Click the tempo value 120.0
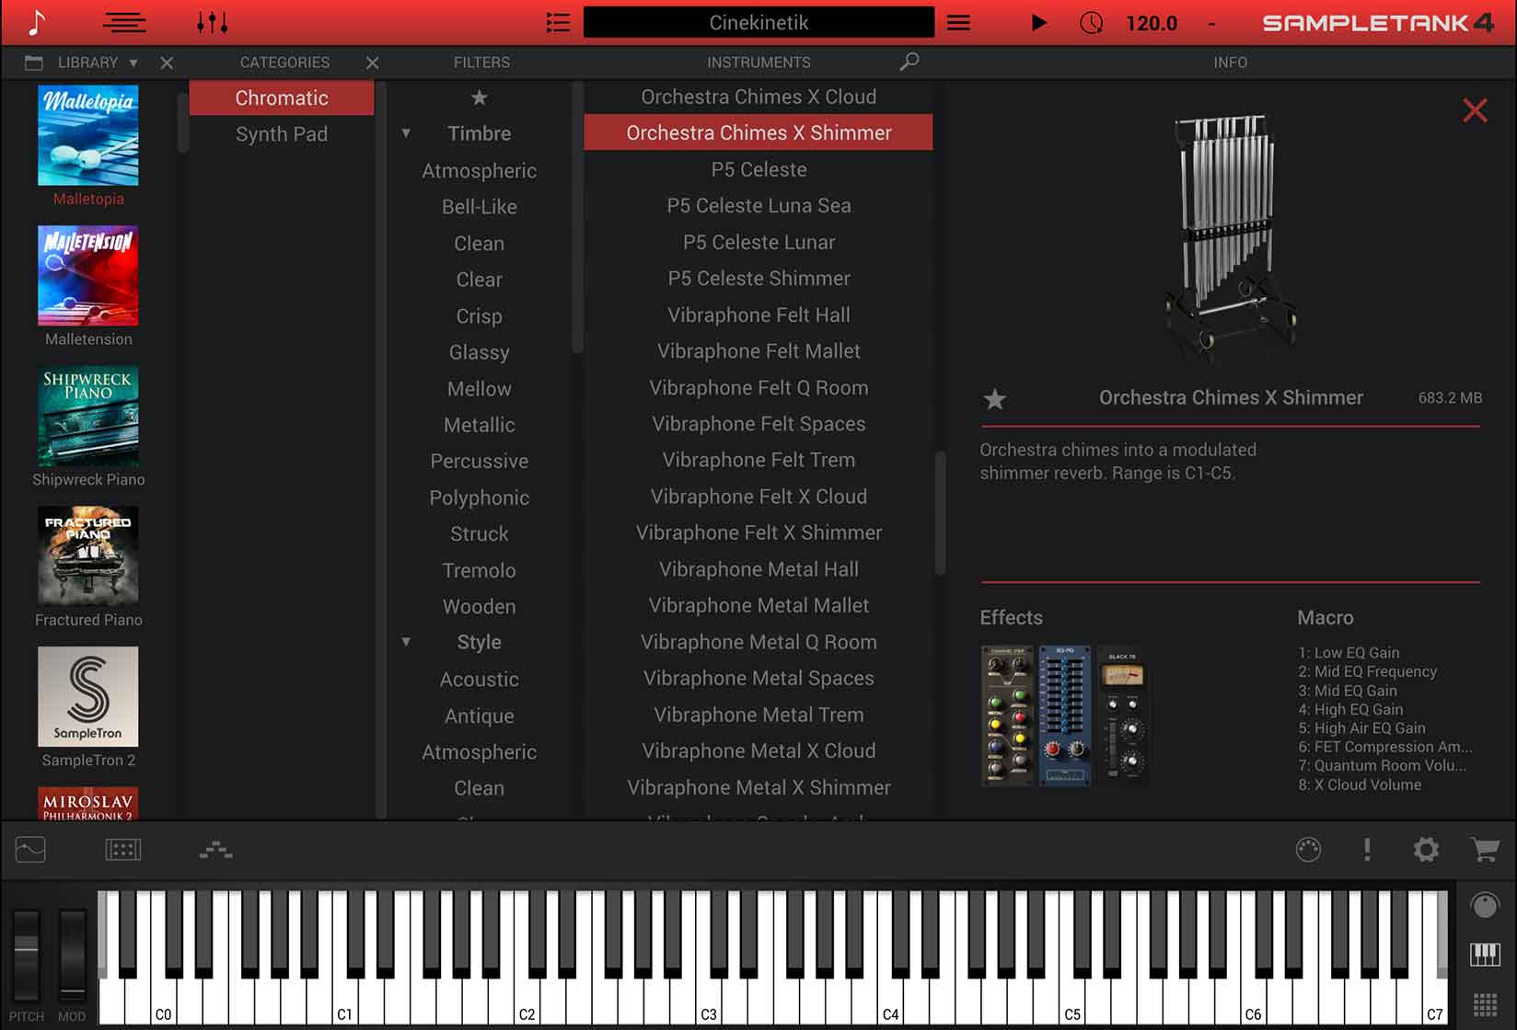Image resolution: width=1517 pixels, height=1030 pixels. point(1151,23)
